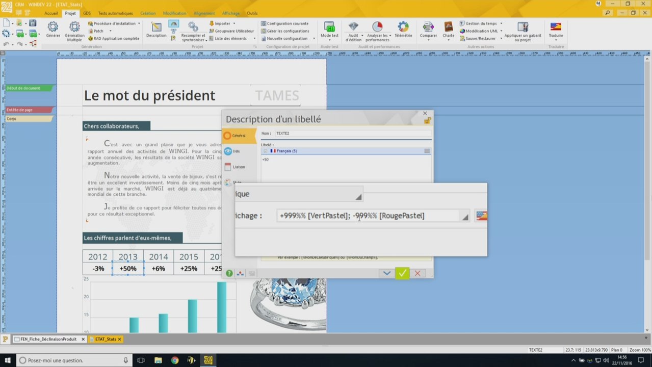Viewport: 652px width, 367px height.
Task: Click mask field with VertPastel text
Action: (368, 216)
